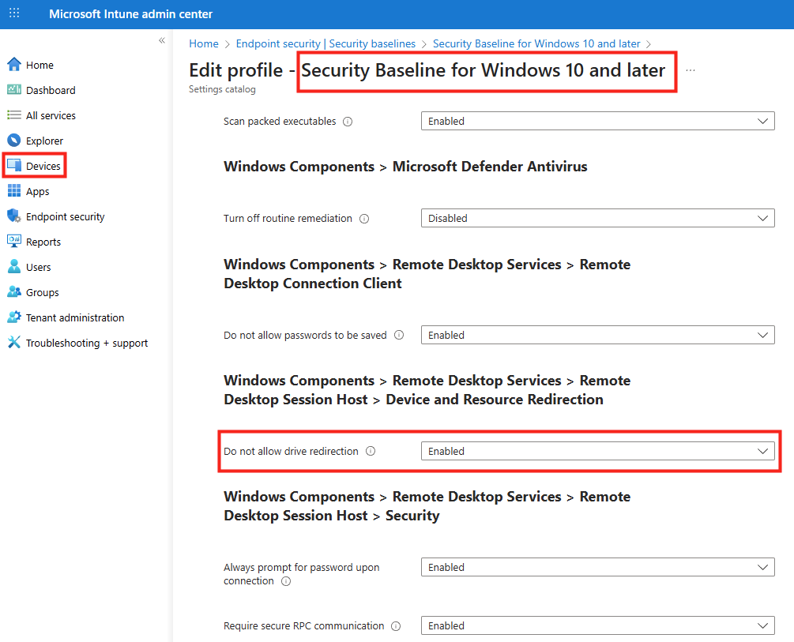
Task: Collapse the left navigation pane
Action: [x=162, y=40]
